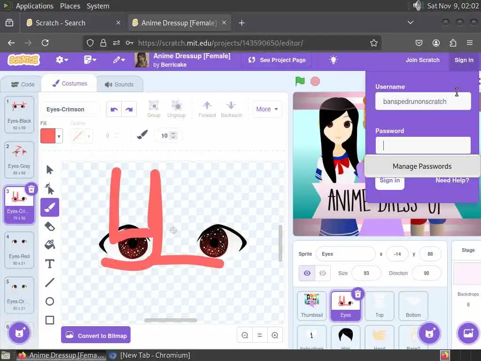This screenshot has width=481, height=361.
Task: Click the Scratch logo
Action: pyautogui.click(x=24, y=60)
